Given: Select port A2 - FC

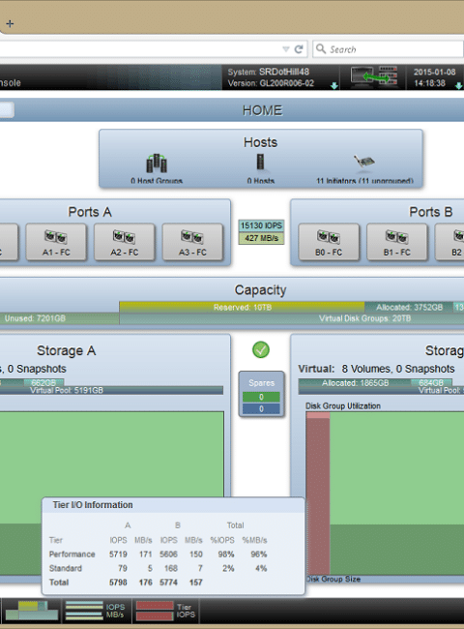Looking at the screenshot, I should (x=124, y=242).
